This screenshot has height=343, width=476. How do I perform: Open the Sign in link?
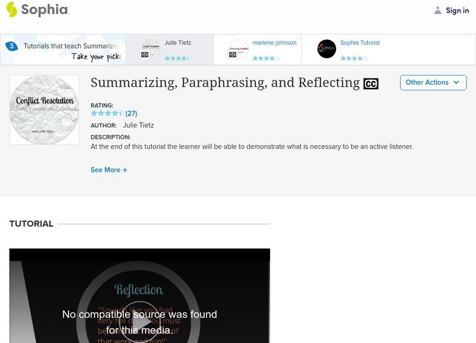[457, 10]
